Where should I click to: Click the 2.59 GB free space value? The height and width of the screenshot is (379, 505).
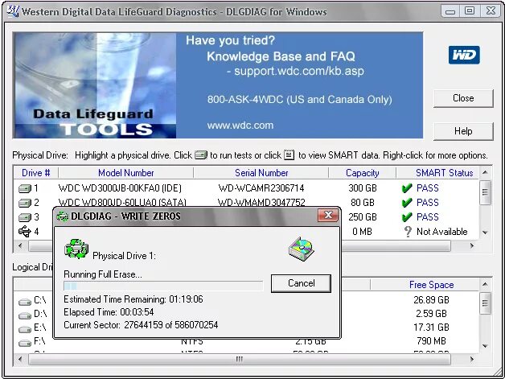[x=431, y=314]
